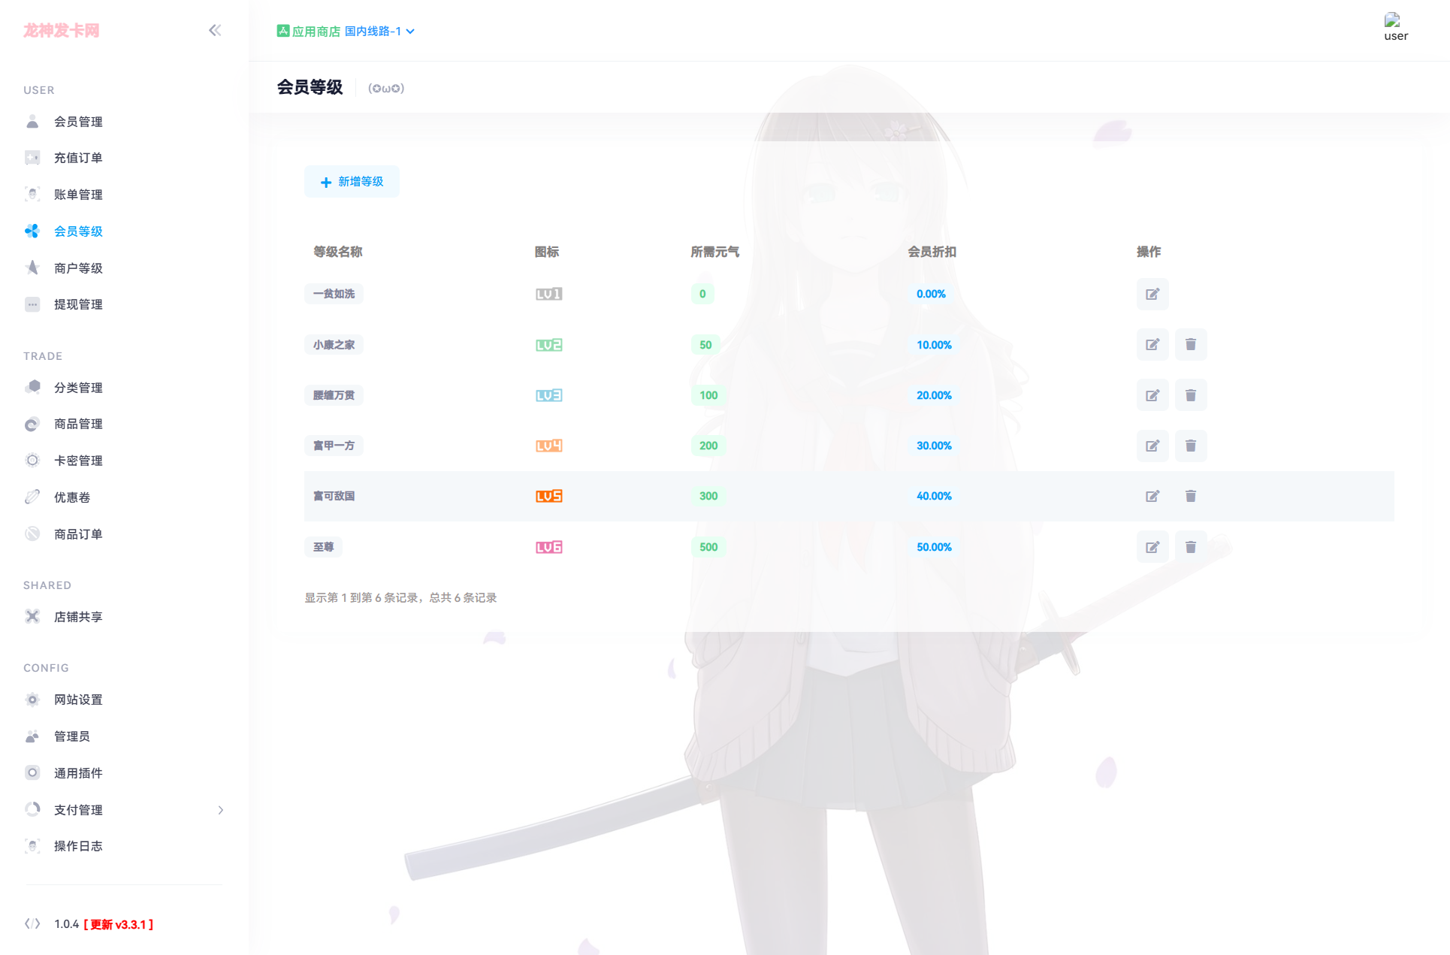Delete the 至尊 level using trash icon

pos(1191,546)
